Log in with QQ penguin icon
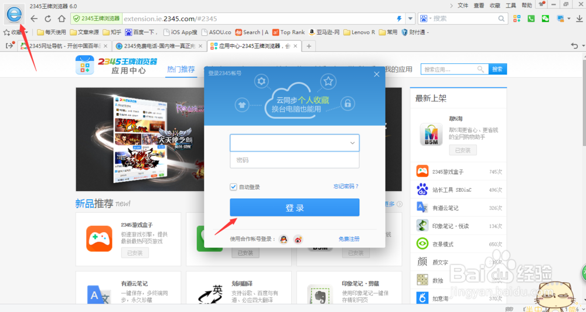This screenshot has height=312, width=586. pyautogui.click(x=284, y=239)
